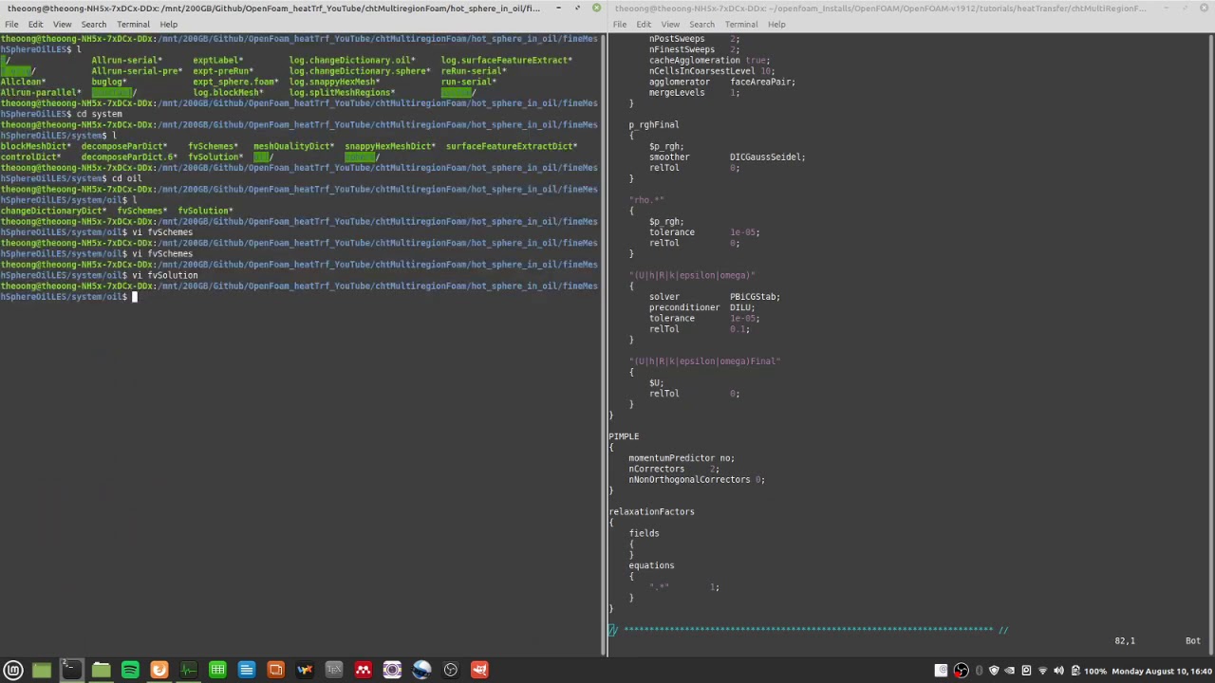Launch Spotify from the panel
1215x683 pixels.
pos(130,671)
